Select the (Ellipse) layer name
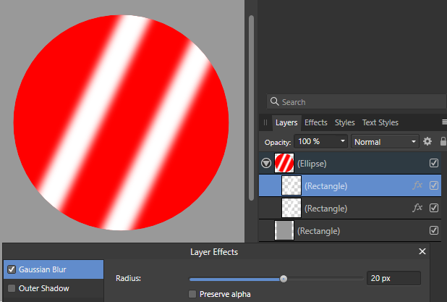 [312, 164]
